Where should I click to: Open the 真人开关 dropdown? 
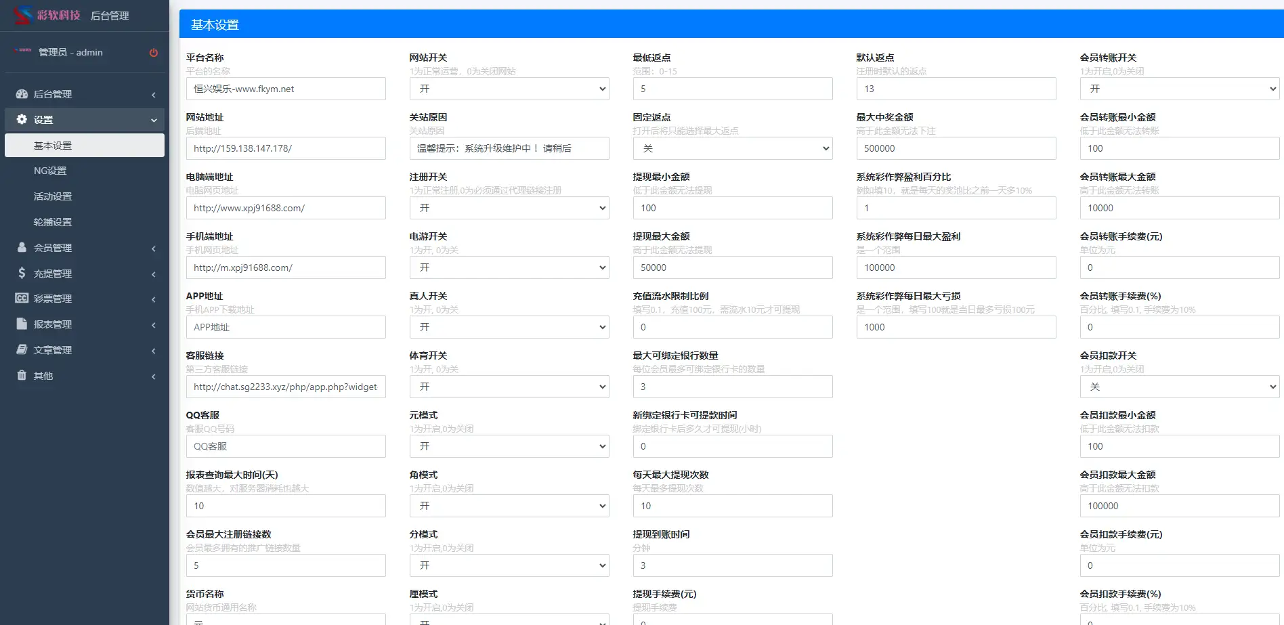point(509,327)
